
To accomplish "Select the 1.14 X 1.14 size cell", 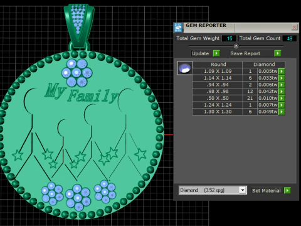I will pyautogui.click(x=218, y=78).
